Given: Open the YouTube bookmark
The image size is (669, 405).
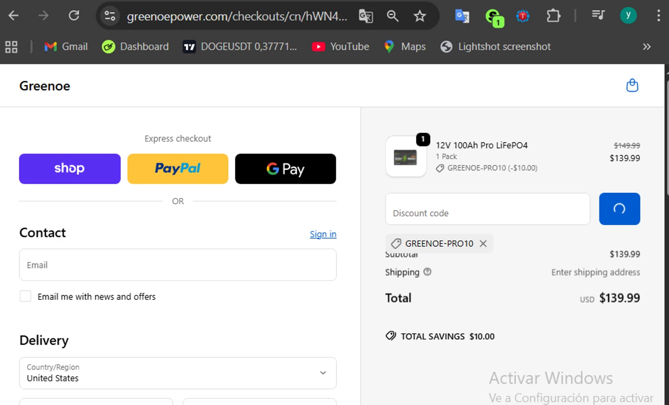Looking at the screenshot, I should coord(340,46).
